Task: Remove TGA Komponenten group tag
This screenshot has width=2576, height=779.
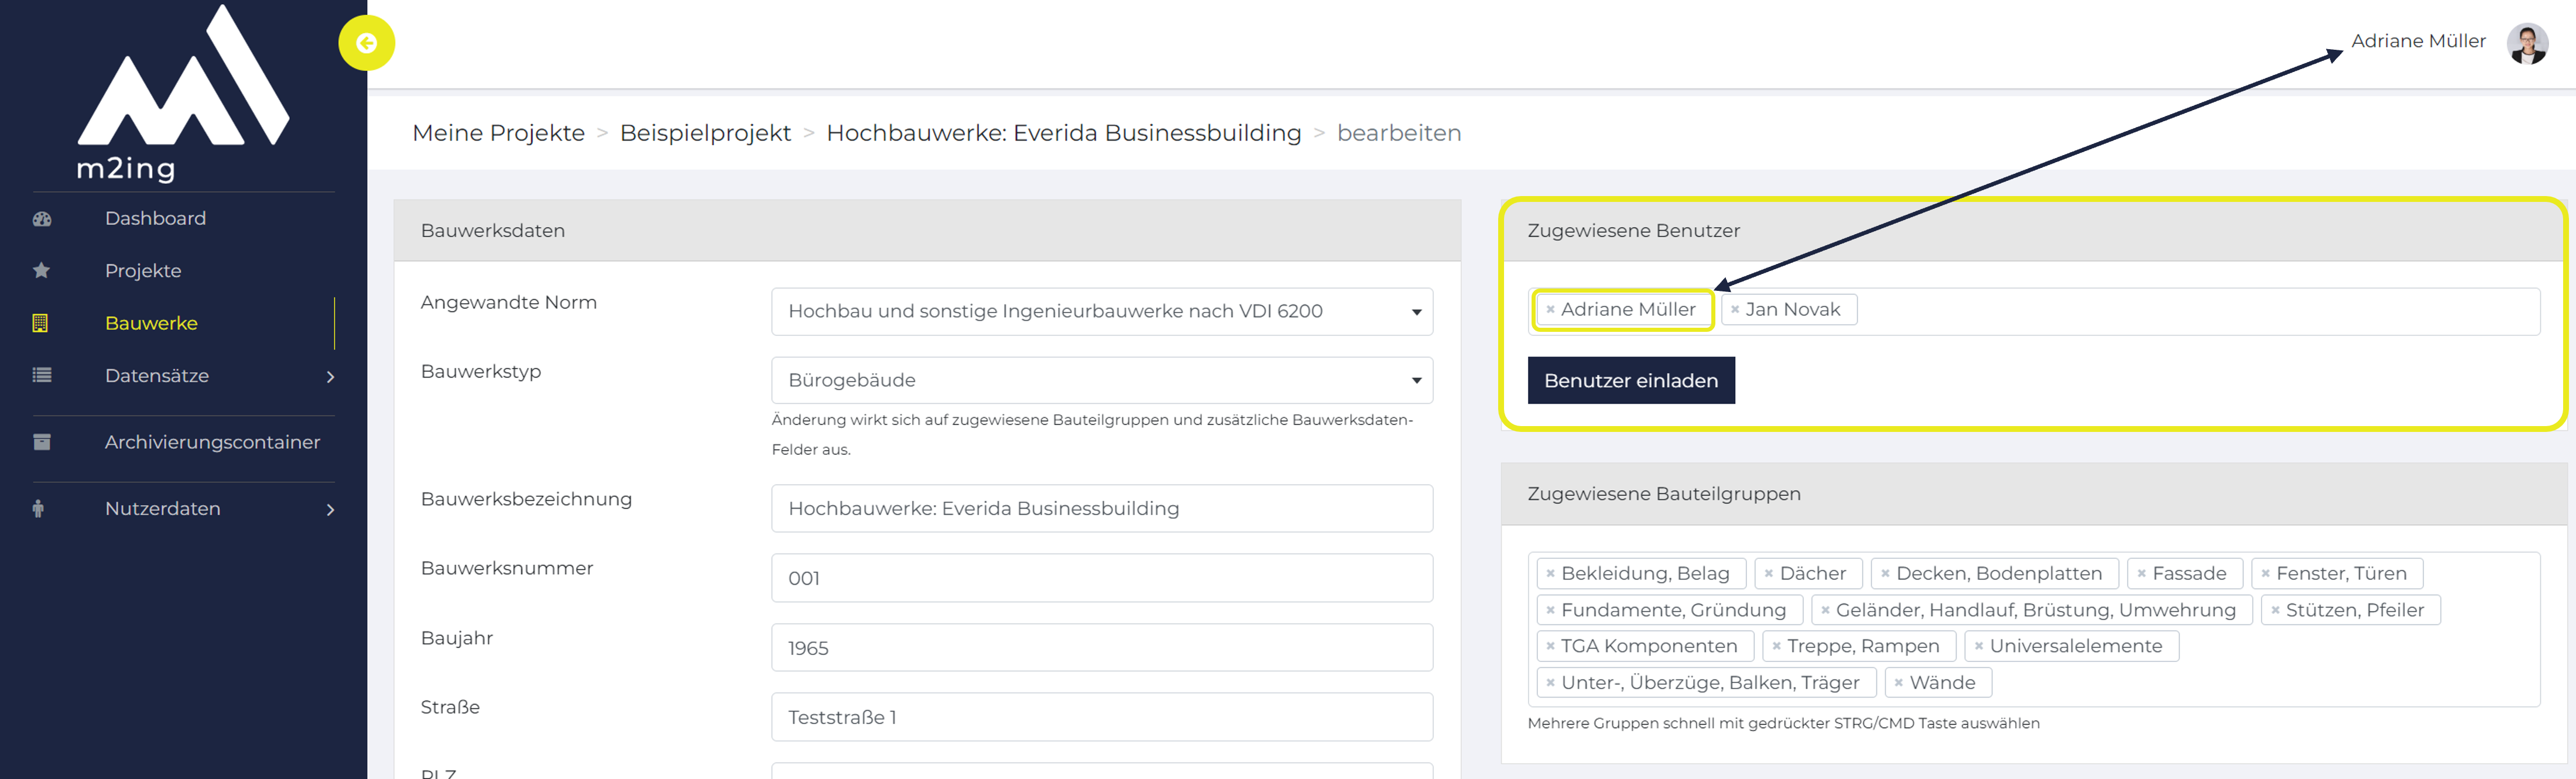Action: [x=1550, y=646]
